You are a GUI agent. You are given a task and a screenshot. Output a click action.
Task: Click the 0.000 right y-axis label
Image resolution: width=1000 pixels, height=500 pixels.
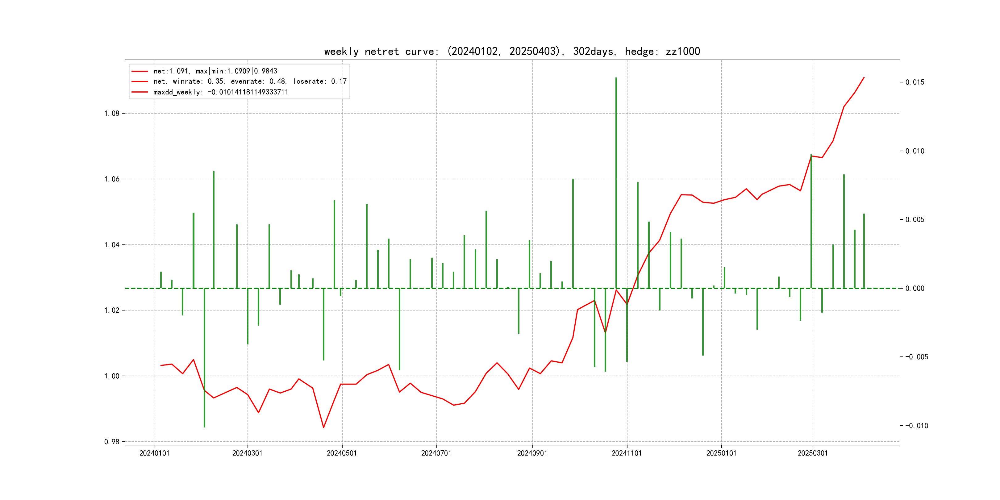pyautogui.click(x=915, y=289)
